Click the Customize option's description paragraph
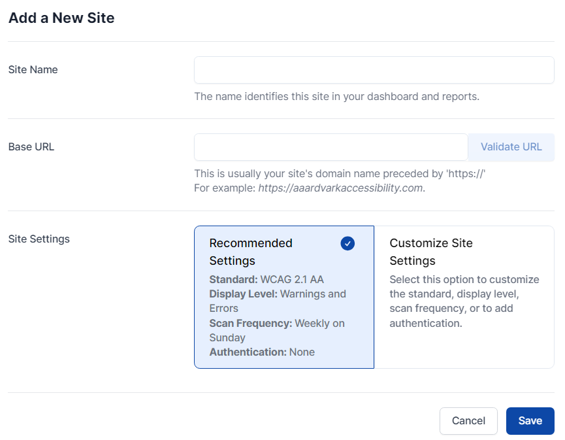Image resolution: width=565 pixels, height=440 pixels. (x=464, y=301)
